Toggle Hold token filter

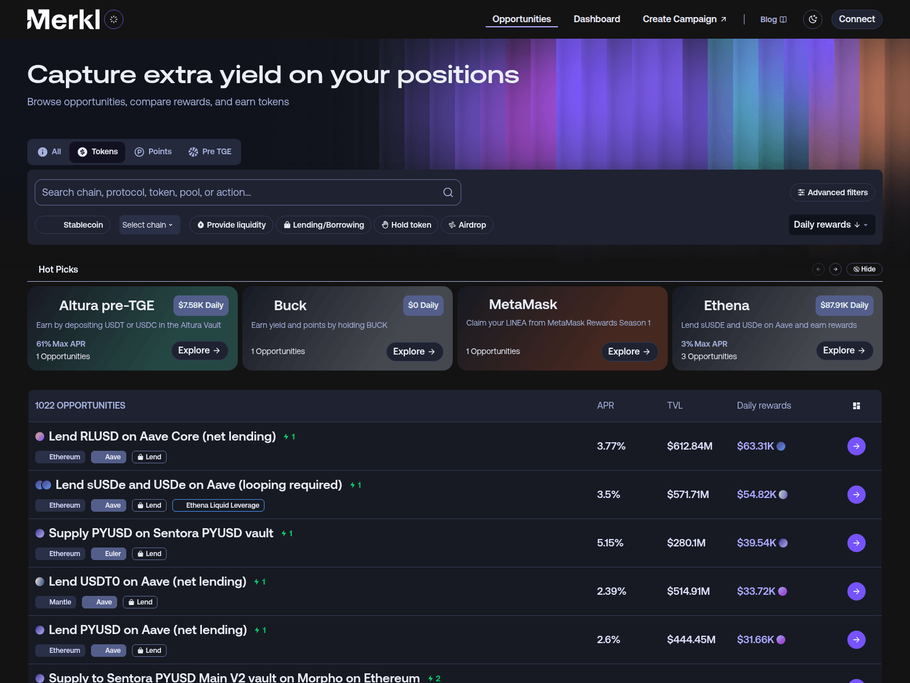pyautogui.click(x=406, y=225)
